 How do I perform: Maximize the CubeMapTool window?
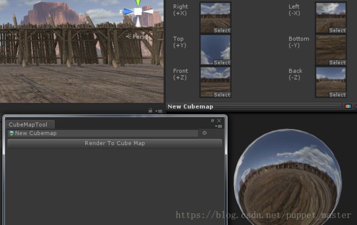click(213, 121)
